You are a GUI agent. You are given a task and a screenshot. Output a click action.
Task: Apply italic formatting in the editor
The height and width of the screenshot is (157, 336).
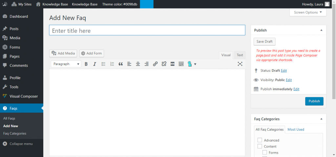pos(95,64)
